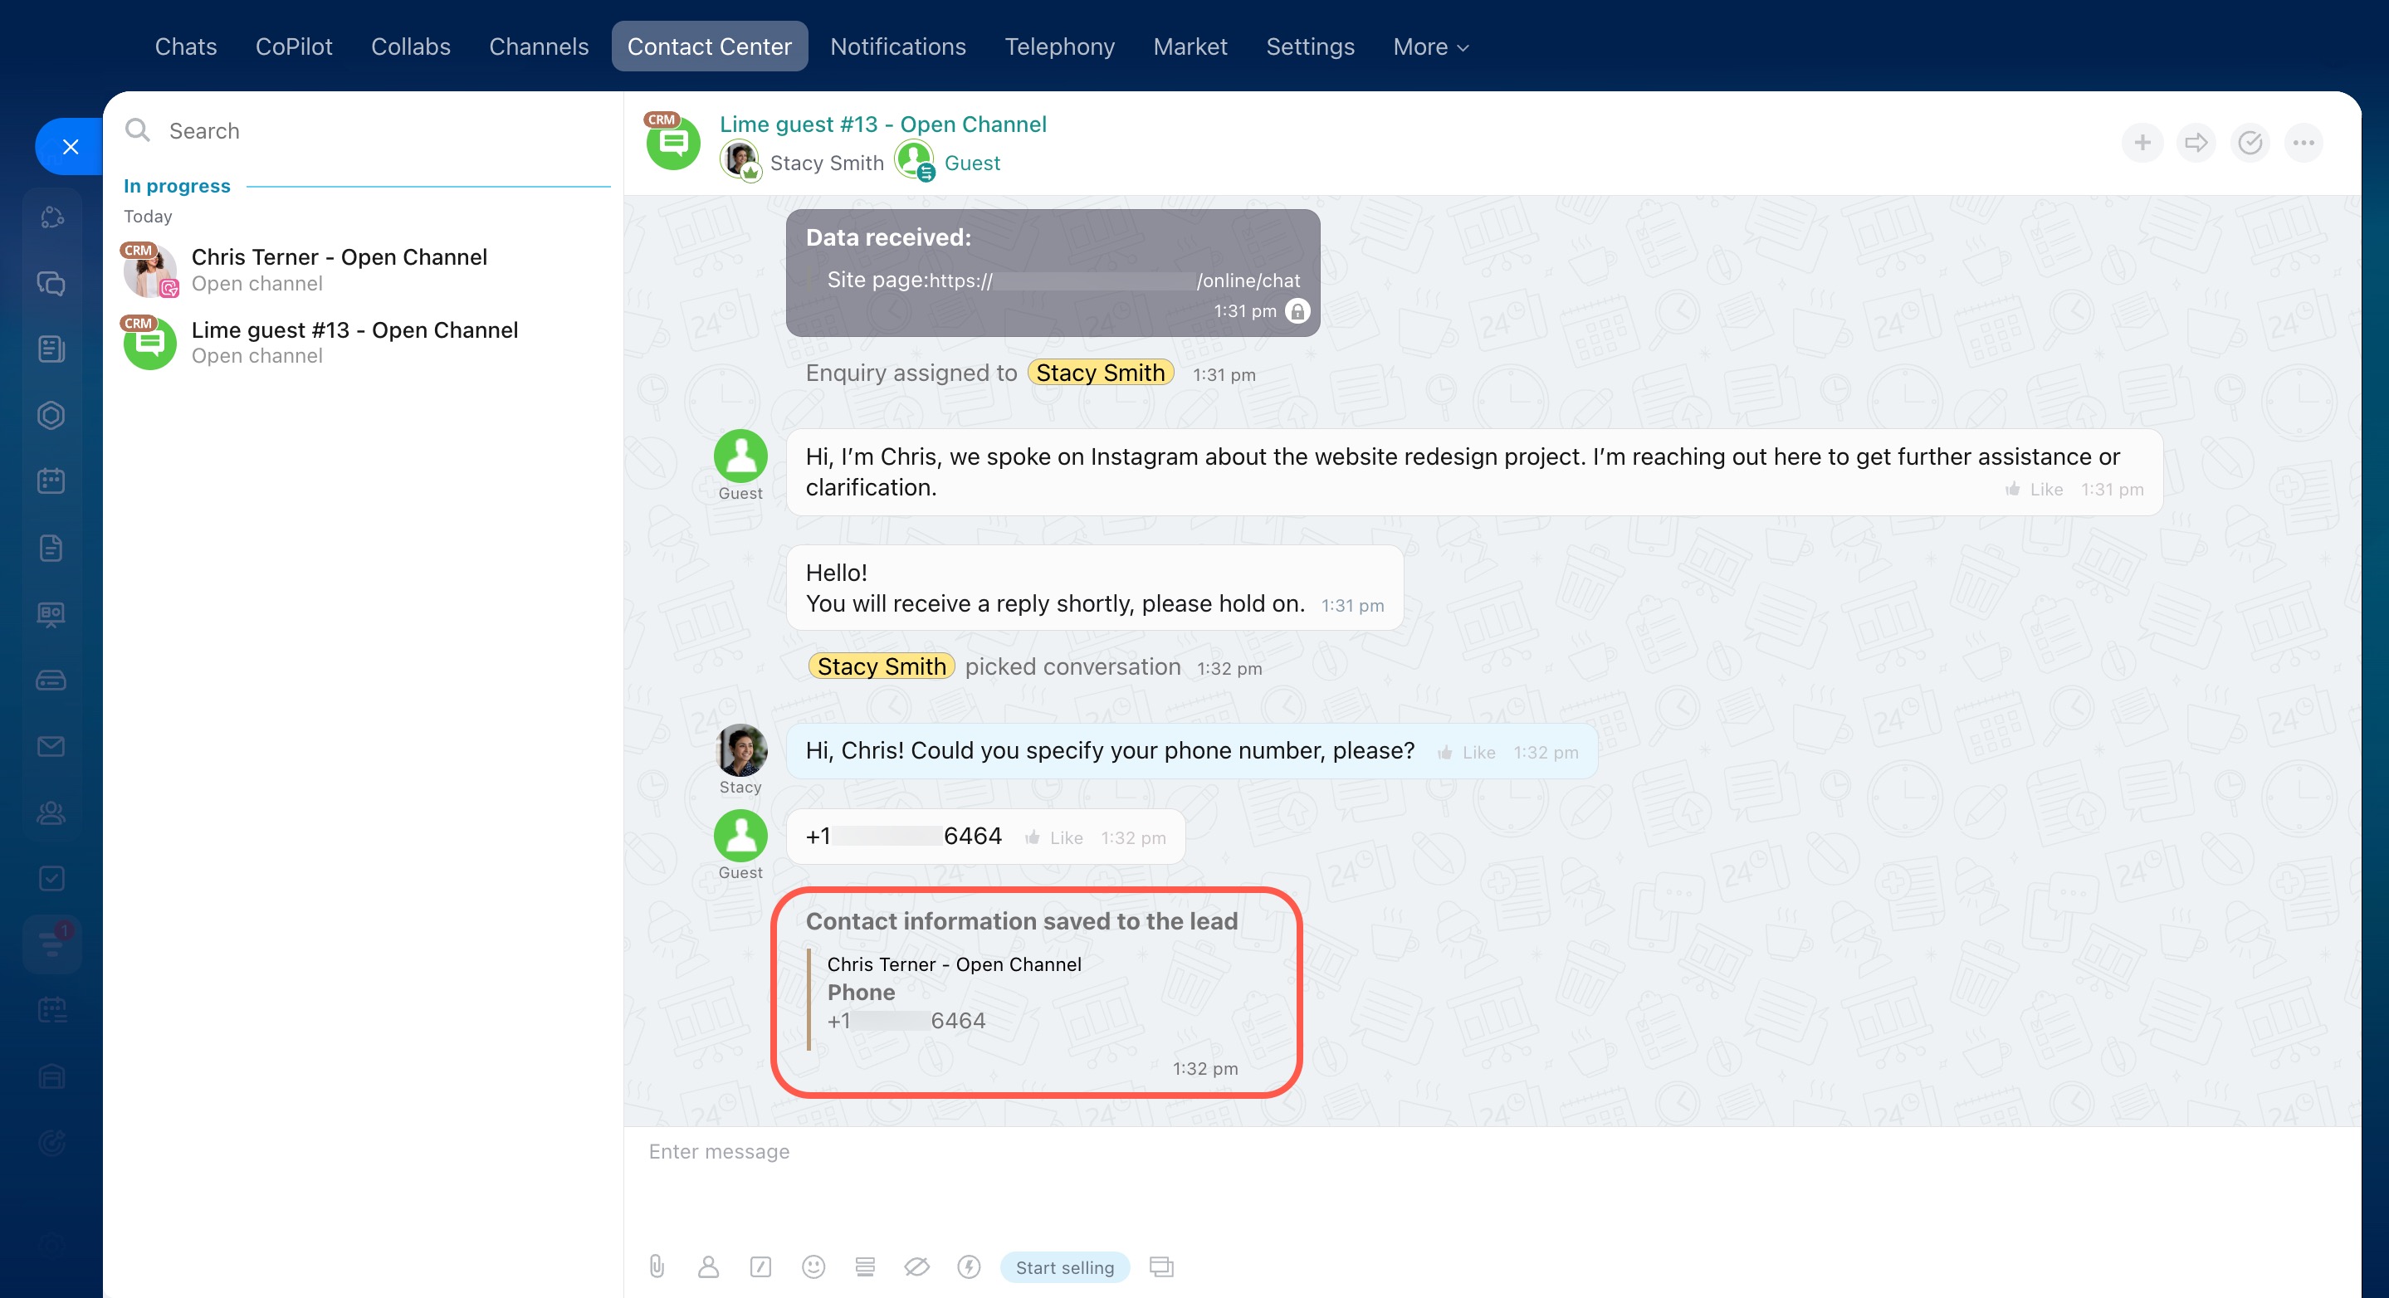Open the emoji picker

[813, 1266]
